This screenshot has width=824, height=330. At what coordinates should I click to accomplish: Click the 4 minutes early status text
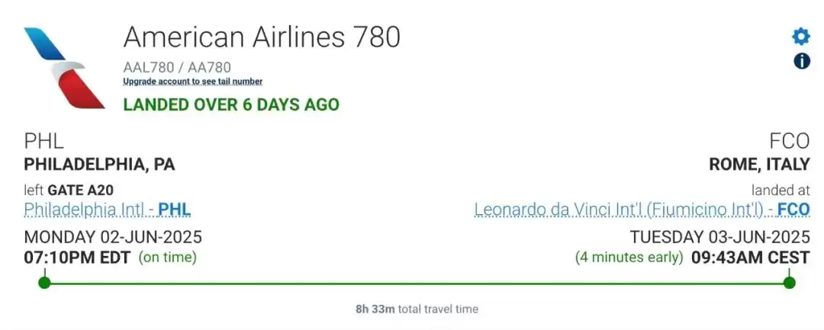[629, 258]
